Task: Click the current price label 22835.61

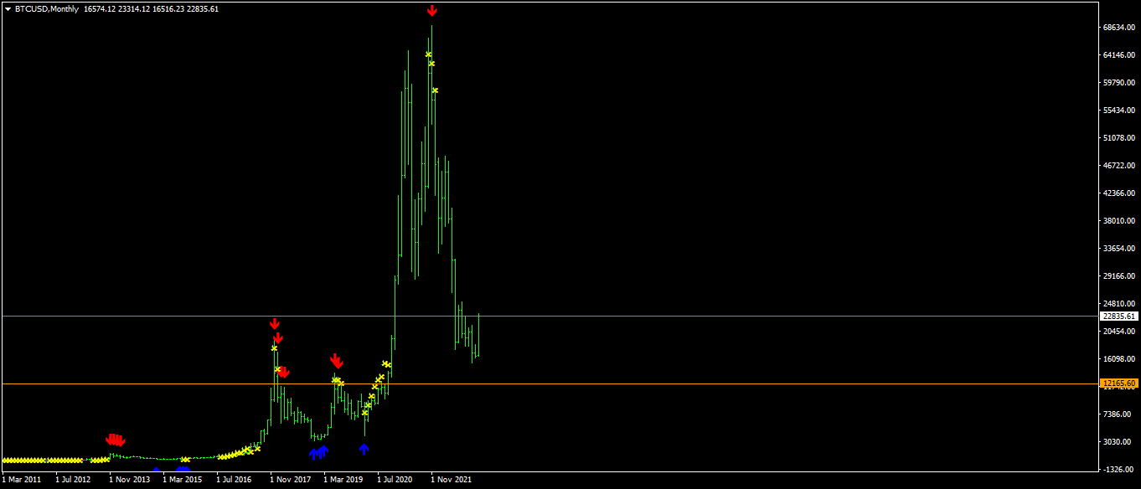Action: pyautogui.click(x=1119, y=317)
